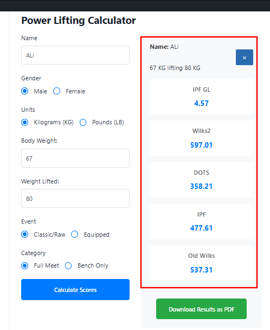Viewport: 270px width, 330px height.
Task: Close the results card with X button
Action: point(245,58)
